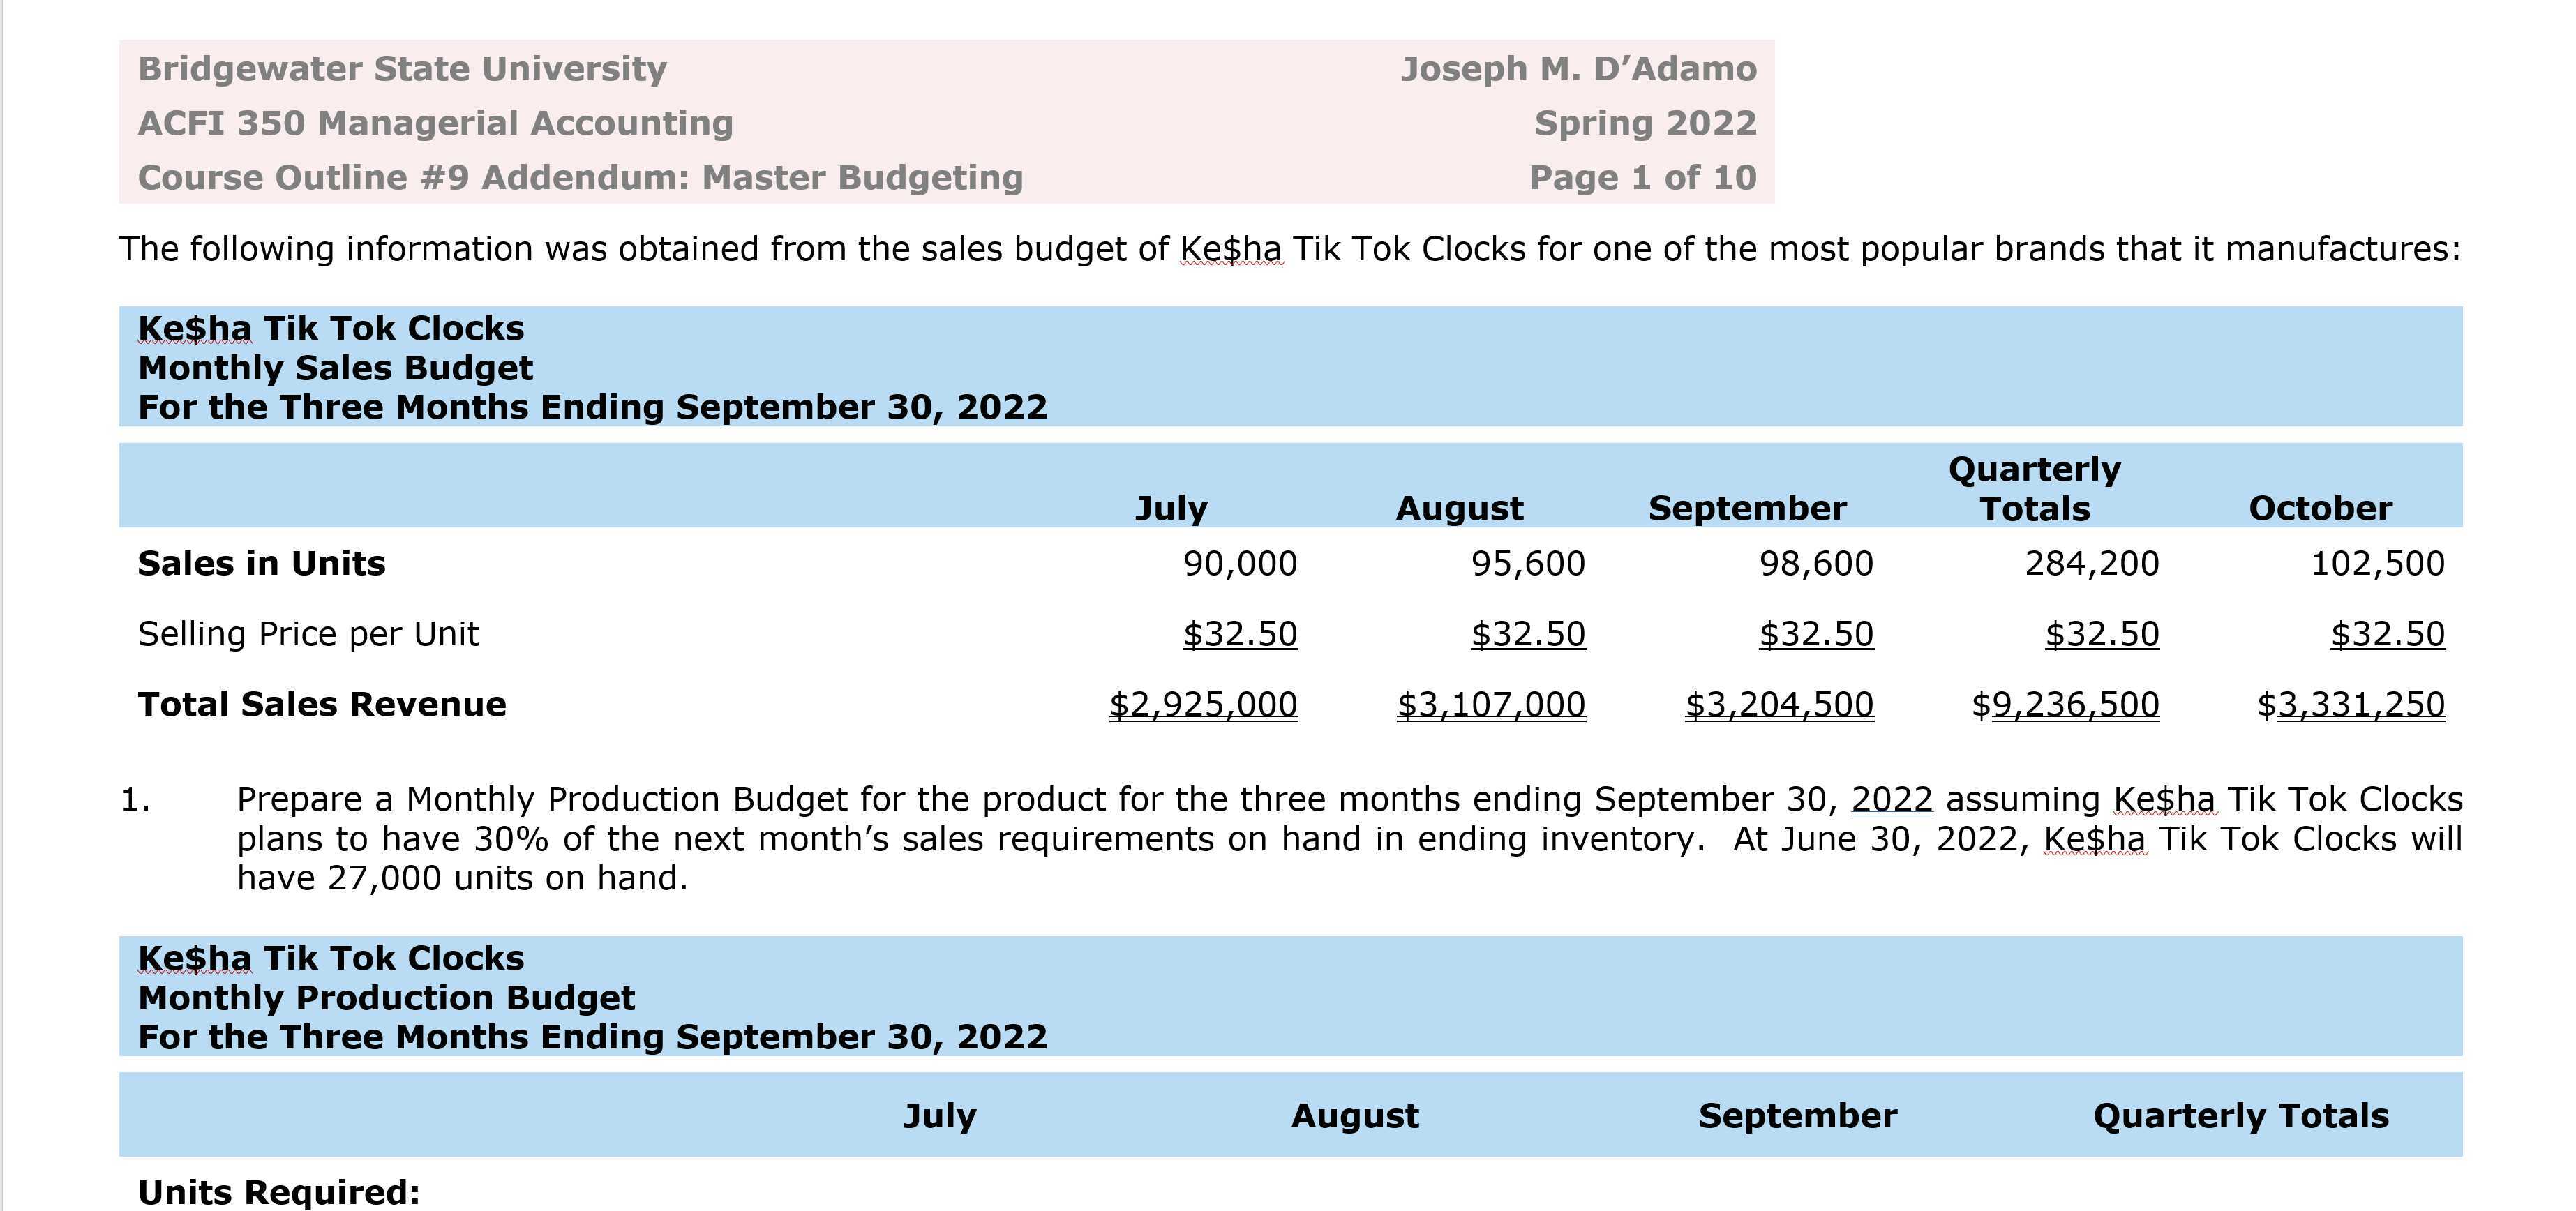This screenshot has width=2576, height=1211.
Task: Click "Quarterly Totals" header in Production Budget table
Action: pos(2240,1116)
